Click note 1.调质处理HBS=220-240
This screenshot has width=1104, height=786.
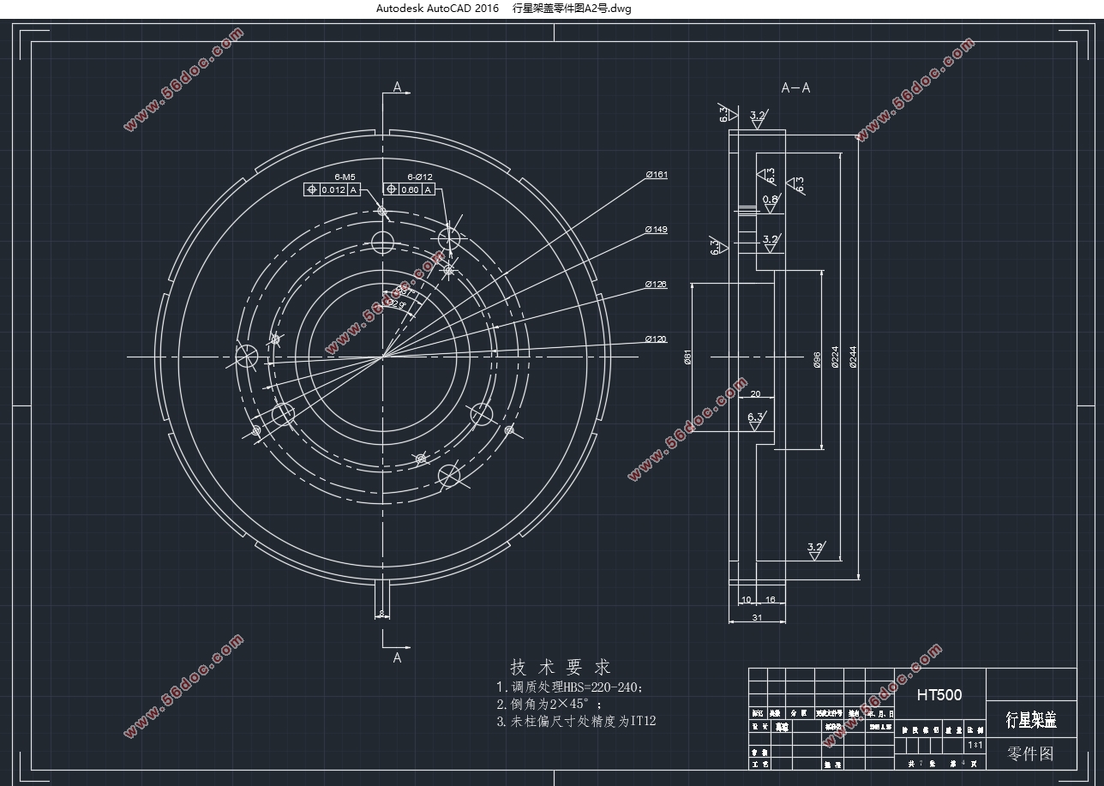pos(569,687)
